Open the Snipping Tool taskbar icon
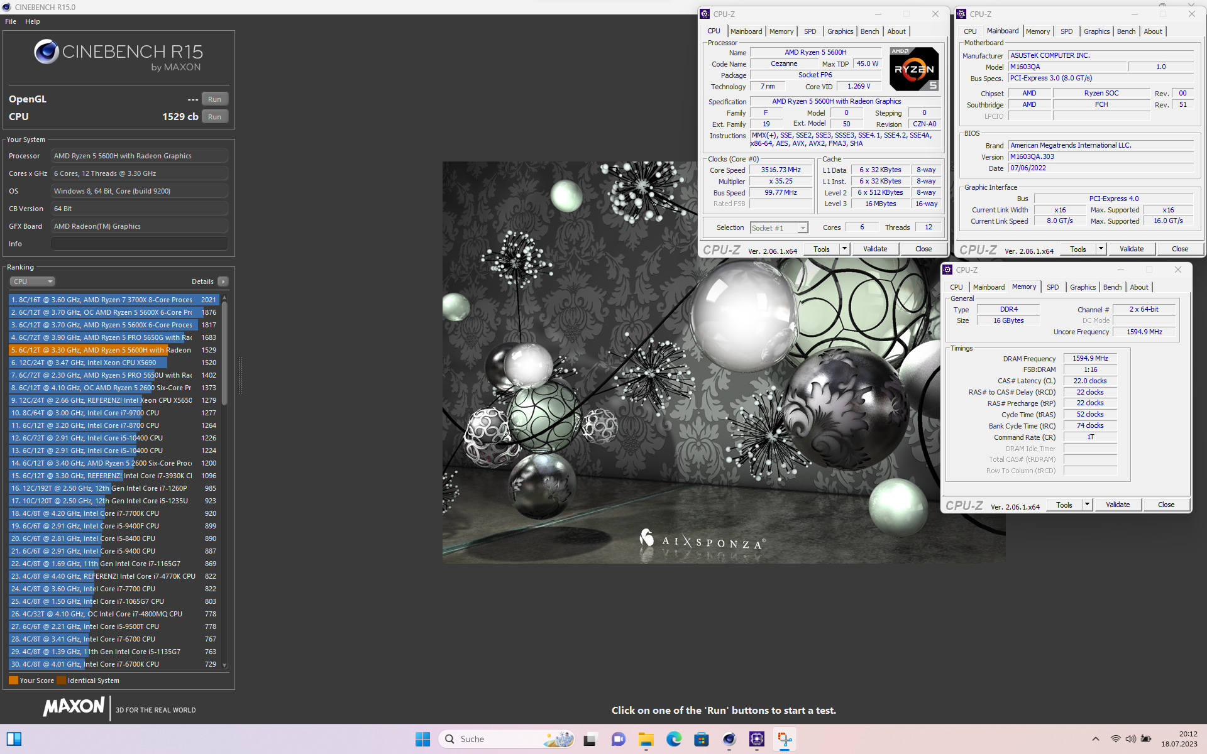1207x754 pixels. [785, 739]
